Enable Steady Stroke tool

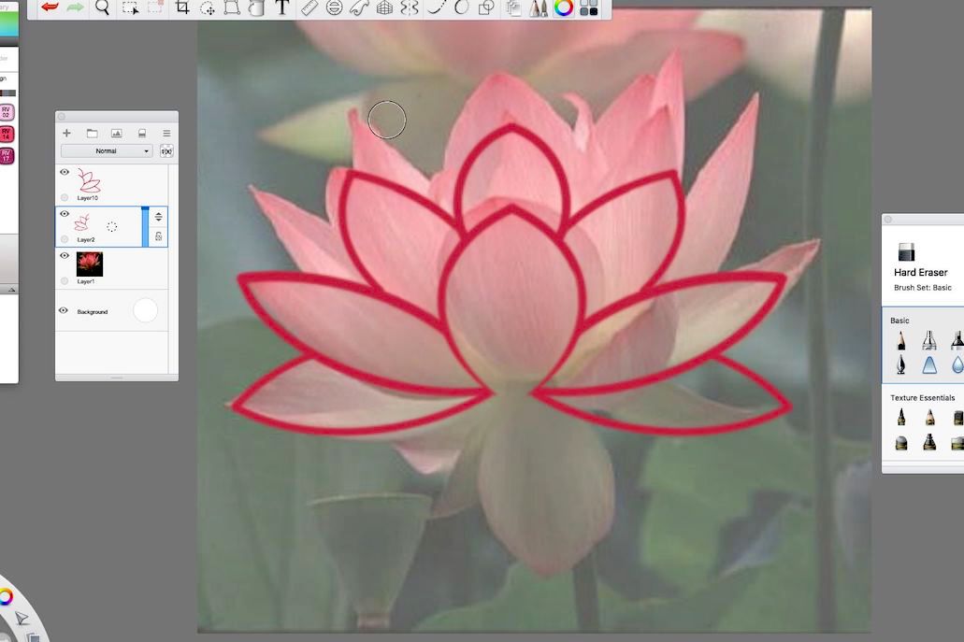pos(436,7)
